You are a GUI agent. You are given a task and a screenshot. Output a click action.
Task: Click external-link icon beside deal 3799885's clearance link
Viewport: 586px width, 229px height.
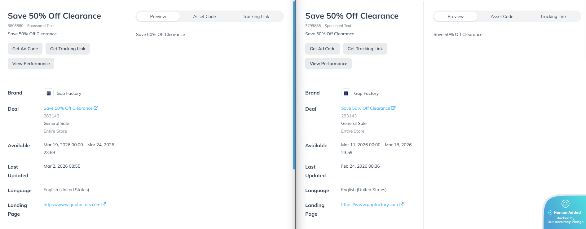click(394, 108)
